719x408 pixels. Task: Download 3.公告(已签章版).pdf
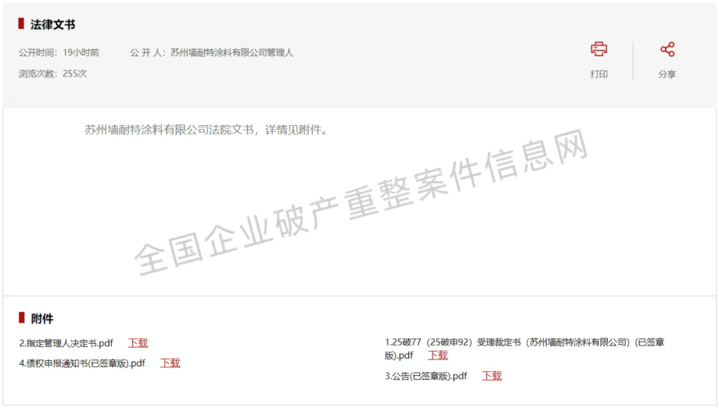coord(492,376)
